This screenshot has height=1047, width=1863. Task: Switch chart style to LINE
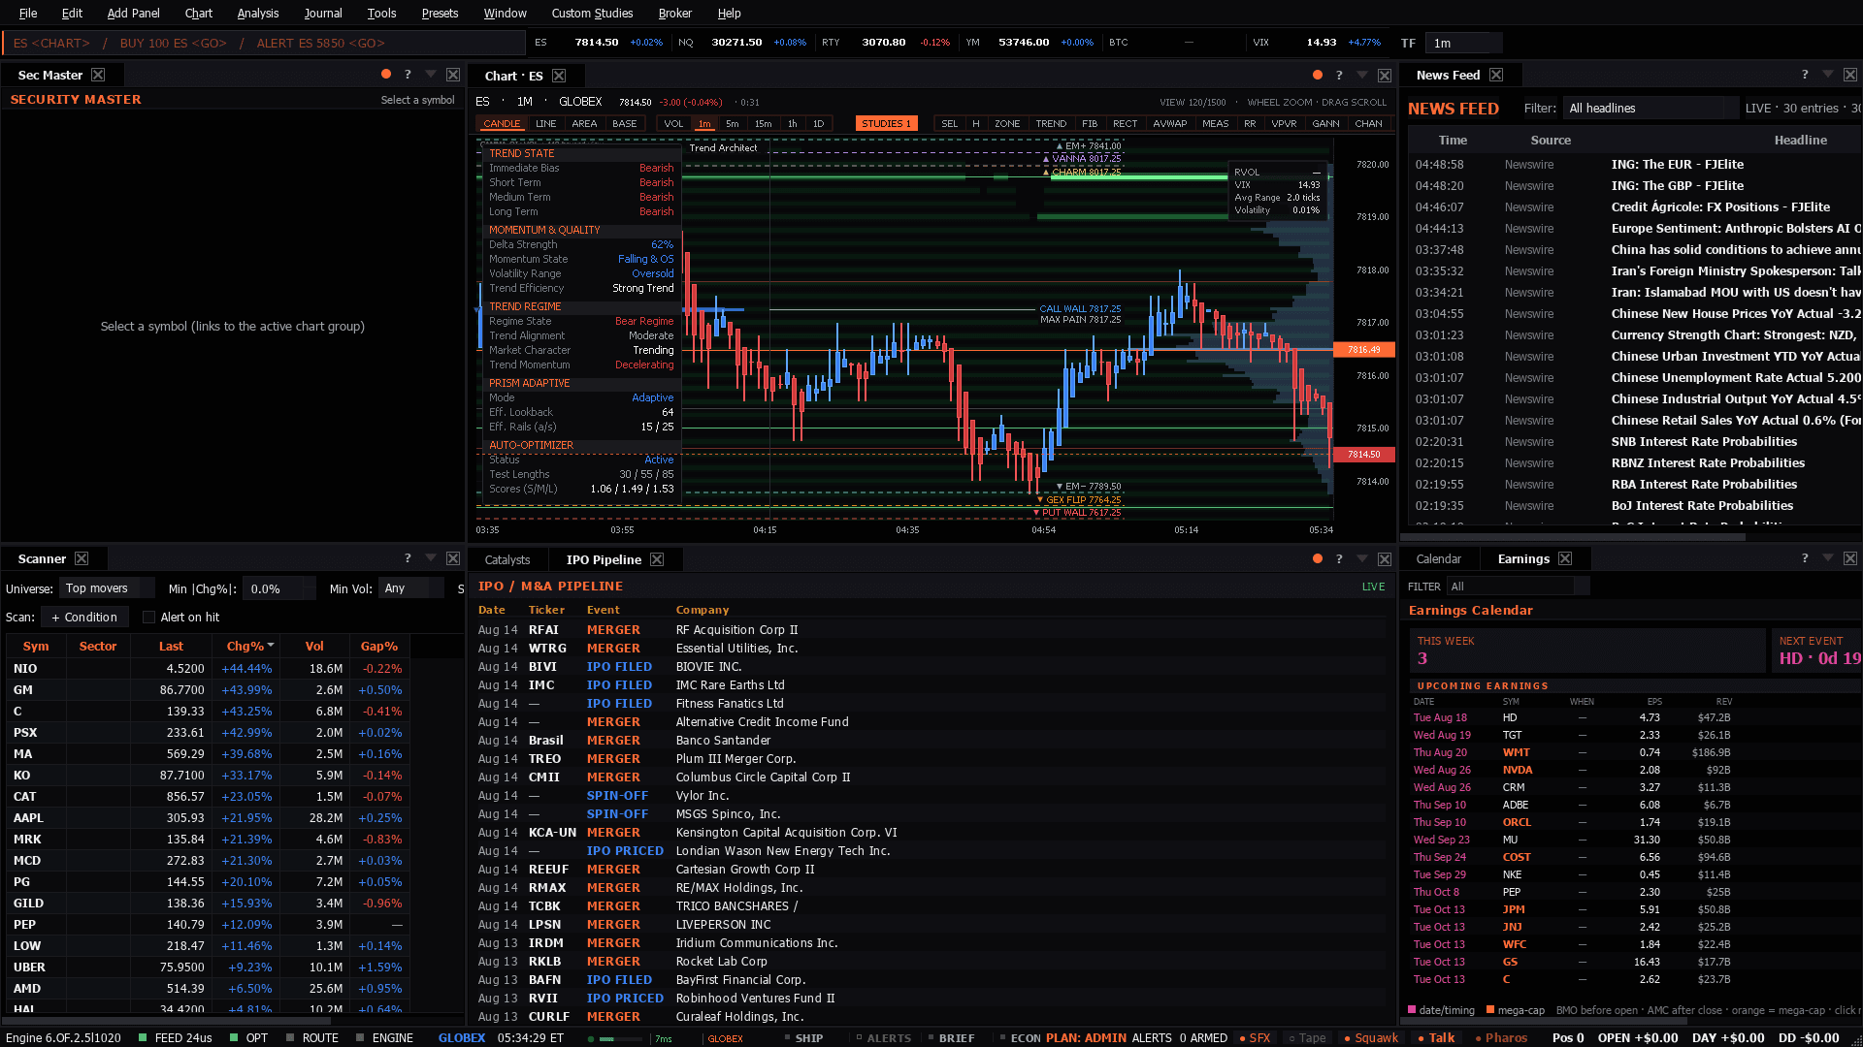(546, 124)
